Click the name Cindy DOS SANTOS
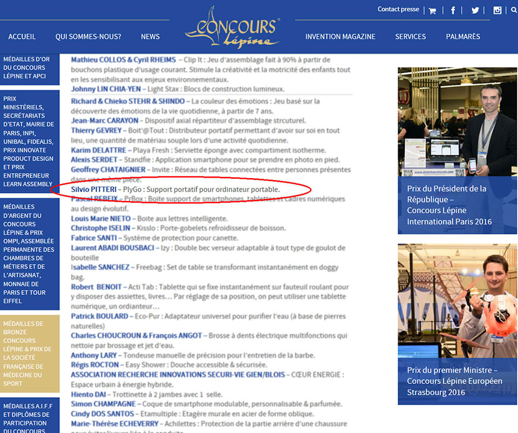Image resolution: width=518 pixels, height=433 pixels. [x=103, y=414]
